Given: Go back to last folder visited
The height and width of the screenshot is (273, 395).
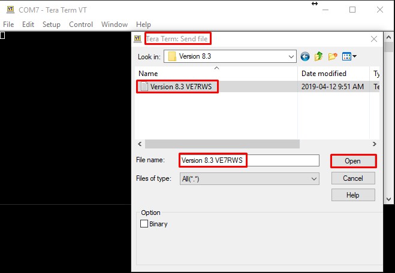Looking at the screenshot, I should pos(305,56).
